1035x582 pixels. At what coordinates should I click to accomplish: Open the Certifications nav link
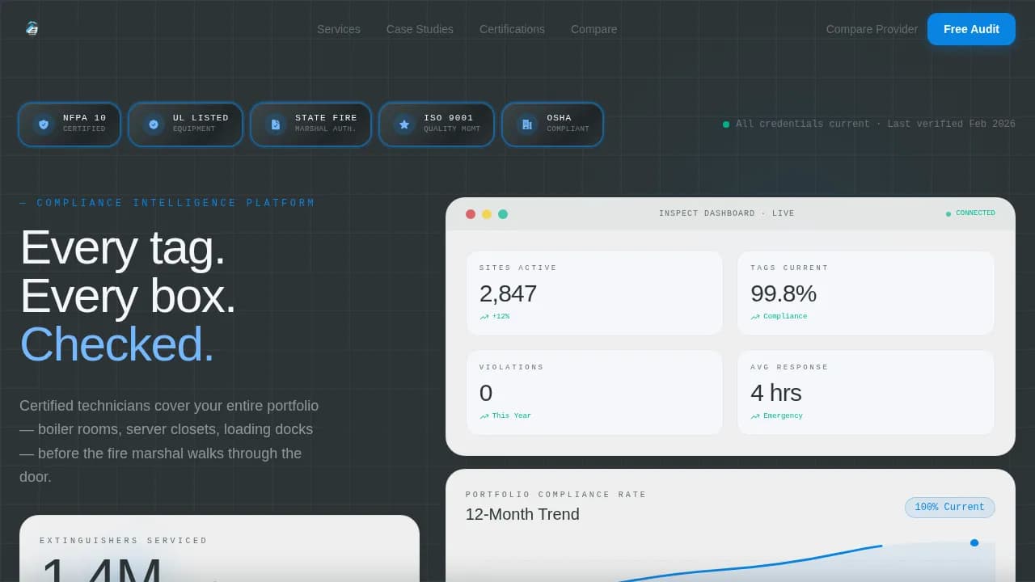512,29
